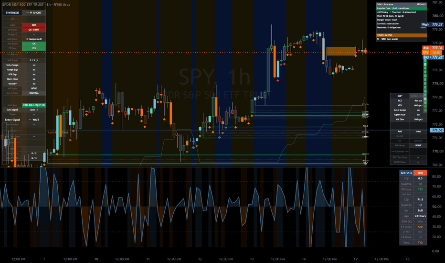Click the Vol Elev 16th pct value
Viewport: 445px width, 263px height.
click(418, 120)
